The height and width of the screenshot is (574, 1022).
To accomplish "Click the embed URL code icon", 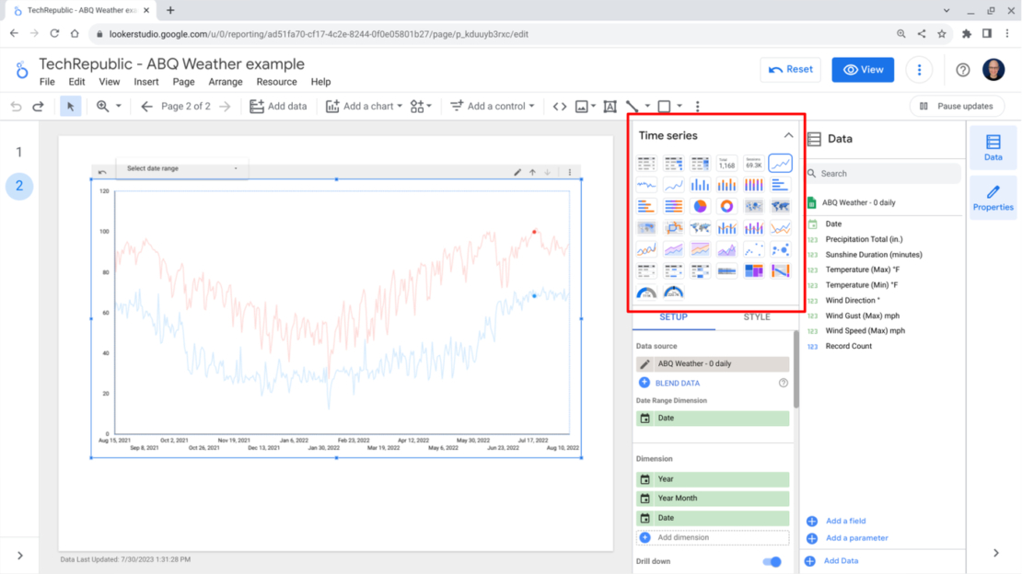I will coord(560,107).
